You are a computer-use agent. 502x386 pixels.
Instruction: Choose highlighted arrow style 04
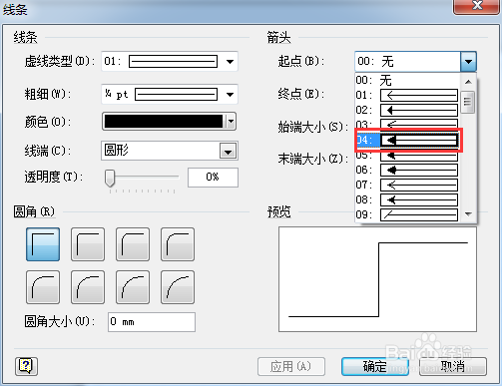[x=407, y=140]
